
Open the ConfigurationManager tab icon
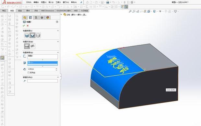pyautogui.click(x=36, y=18)
